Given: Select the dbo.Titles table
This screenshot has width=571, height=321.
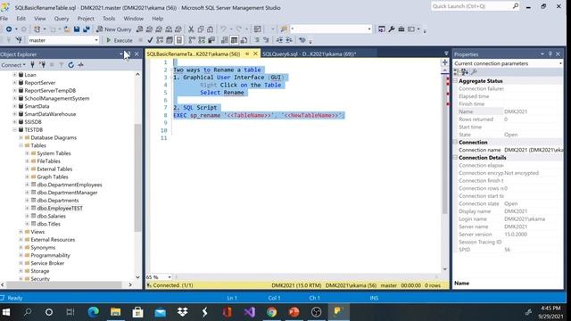Looking at the screenshot, I should click(x=48, y=224).
